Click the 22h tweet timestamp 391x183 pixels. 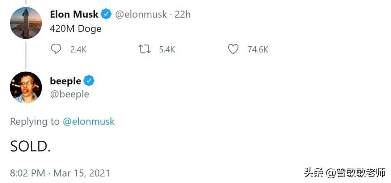[x=182, y=14]
